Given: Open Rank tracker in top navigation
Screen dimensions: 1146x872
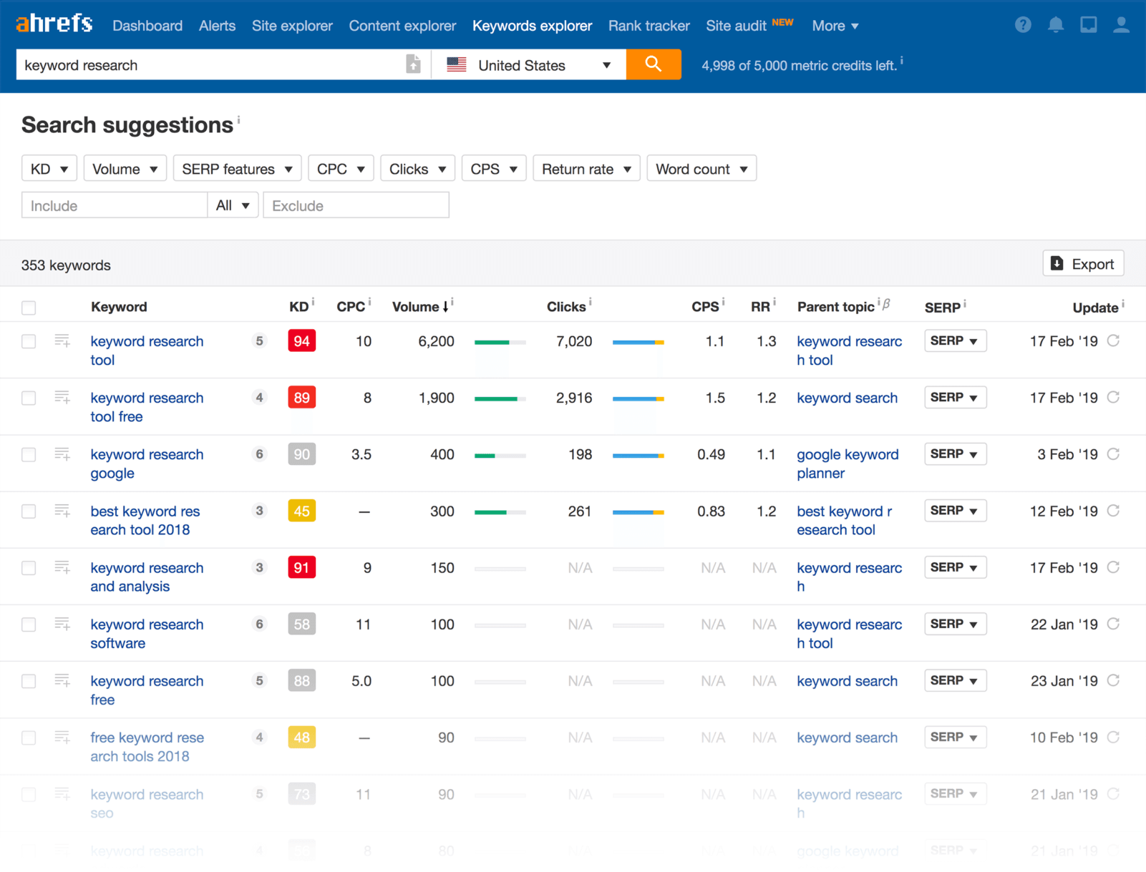Looking at the screenshot, I should click(649, 26).
